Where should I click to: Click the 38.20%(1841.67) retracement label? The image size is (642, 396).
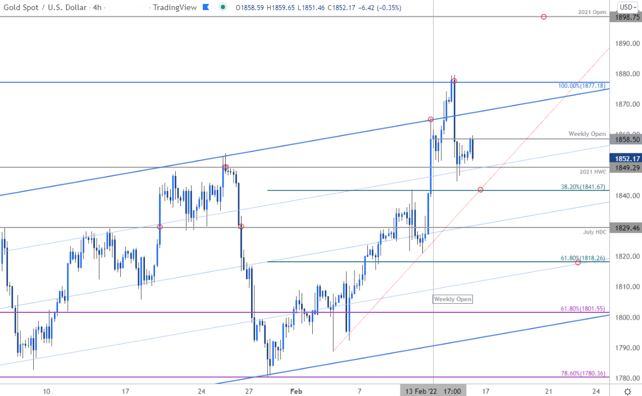coord(582,186)
